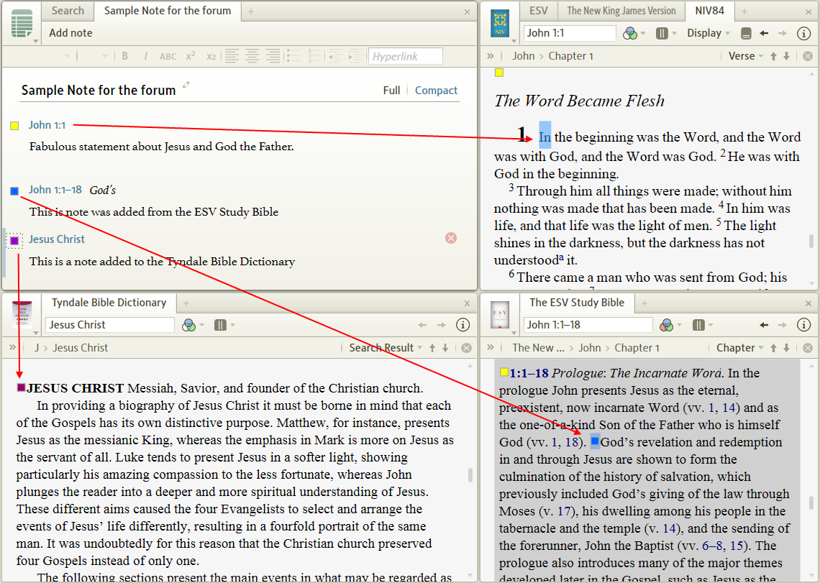
Task: Click purple swatch of Jesus Christ note
Action: tap(14, 241)
